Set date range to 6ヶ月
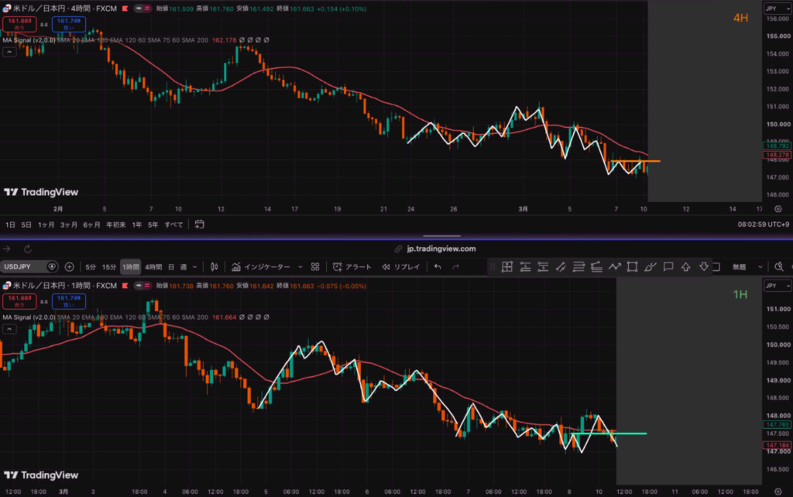Viewport: 793px width, 497px height. (x=91, y=225)
